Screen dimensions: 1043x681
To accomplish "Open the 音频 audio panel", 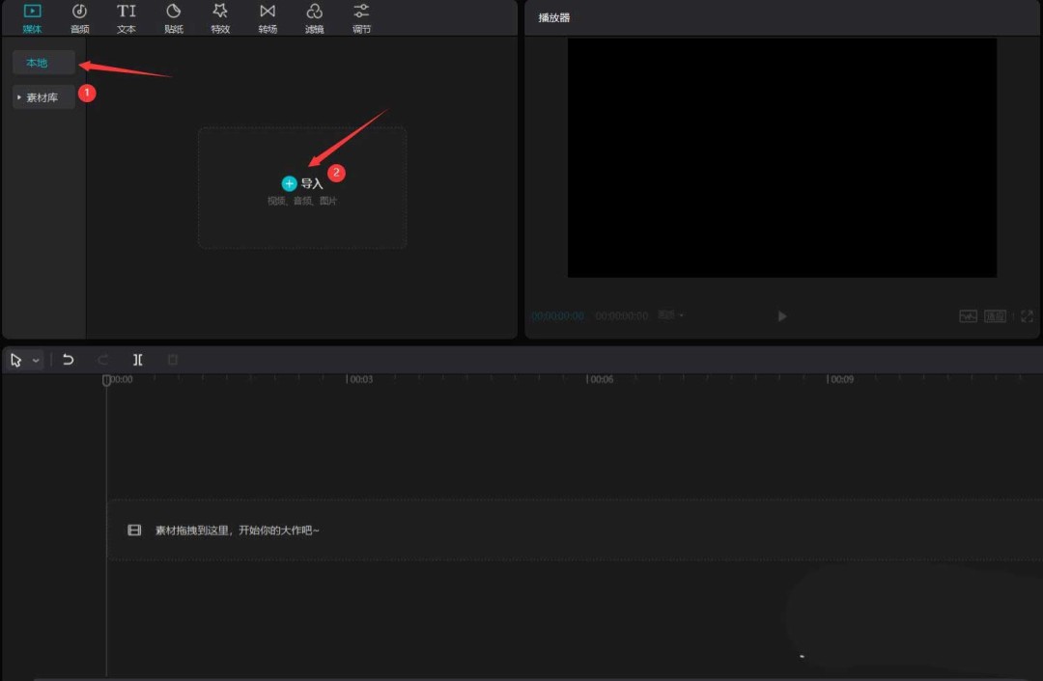I will click(x=80, y=17).
